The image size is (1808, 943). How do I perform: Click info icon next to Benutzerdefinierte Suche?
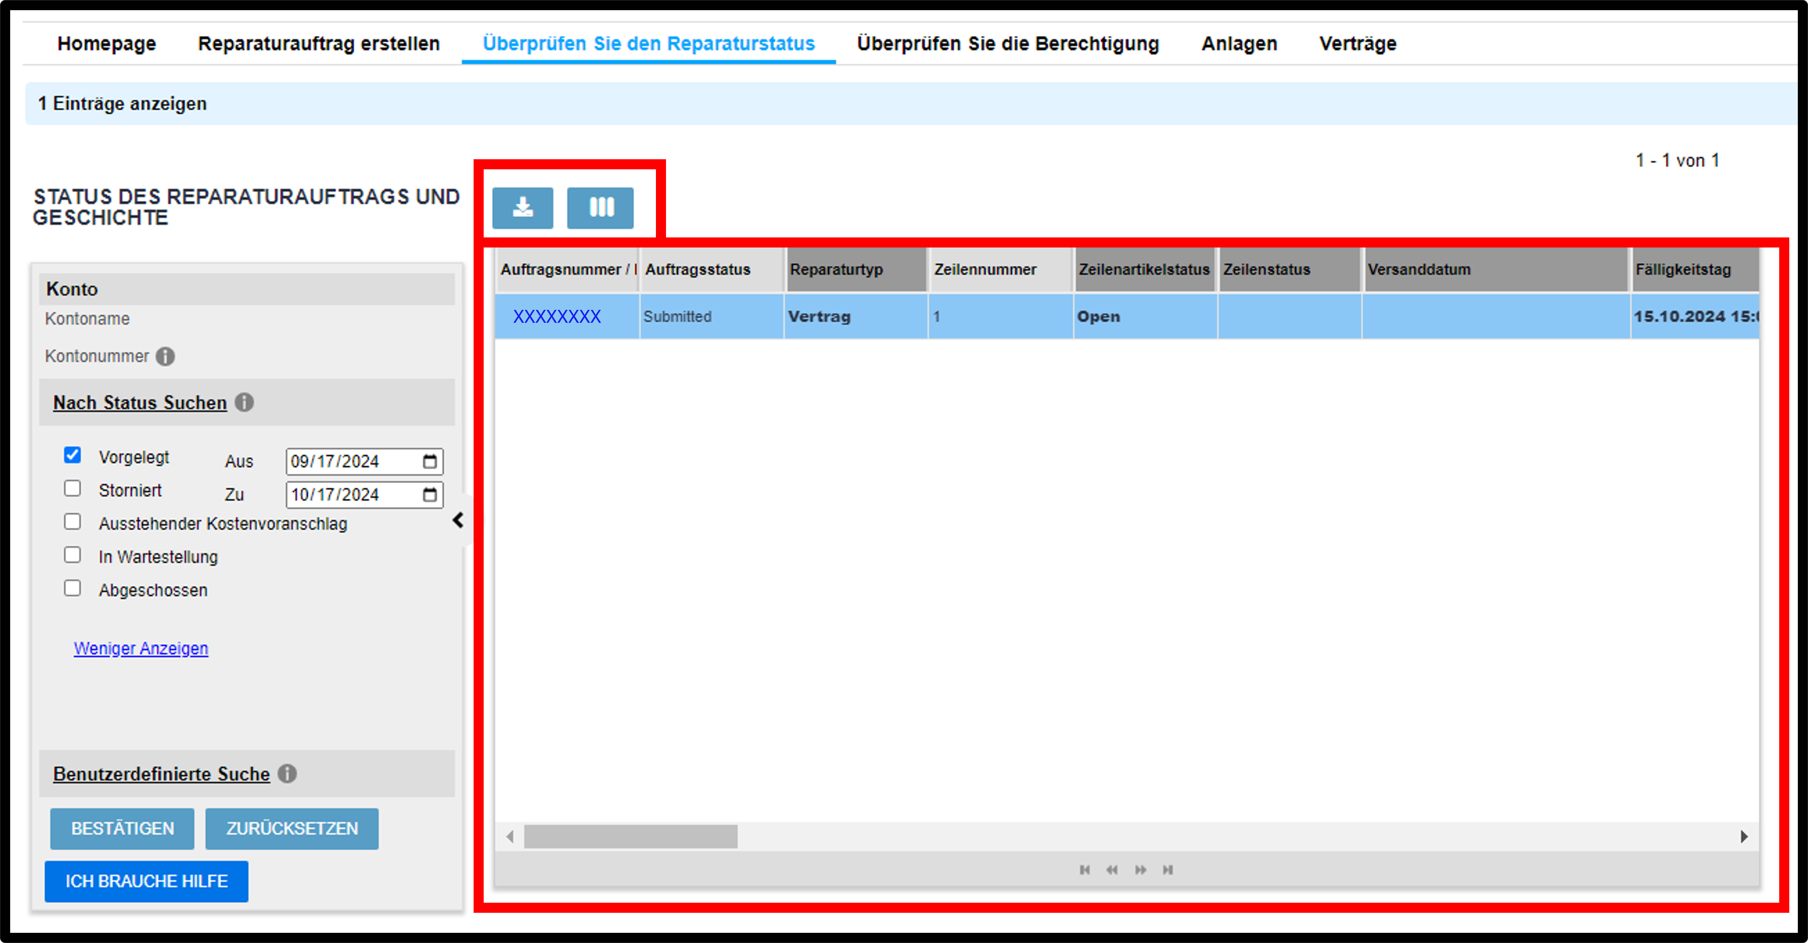tap(287, 773)
